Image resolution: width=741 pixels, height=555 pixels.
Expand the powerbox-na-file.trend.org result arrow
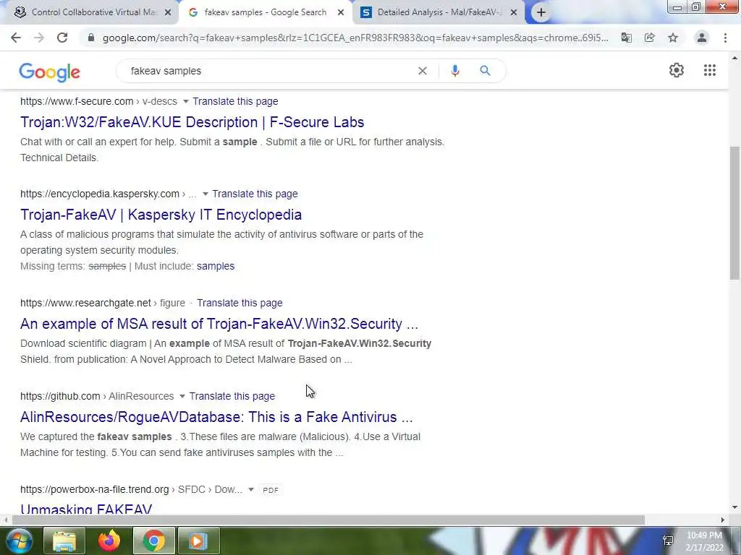(251, 490)
